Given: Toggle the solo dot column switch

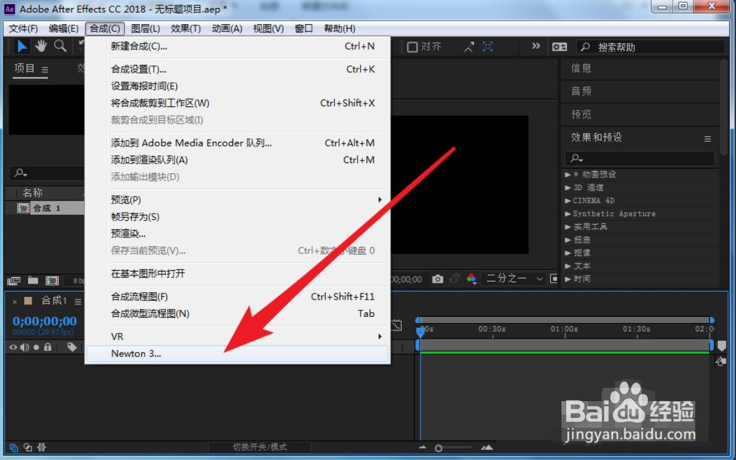Looking at the screenshot, I should (36, 348).
